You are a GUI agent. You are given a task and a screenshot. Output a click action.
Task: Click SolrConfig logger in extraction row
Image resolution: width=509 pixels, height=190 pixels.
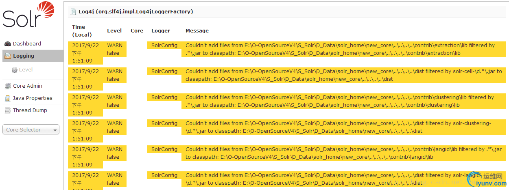click(x=164, y=45)
